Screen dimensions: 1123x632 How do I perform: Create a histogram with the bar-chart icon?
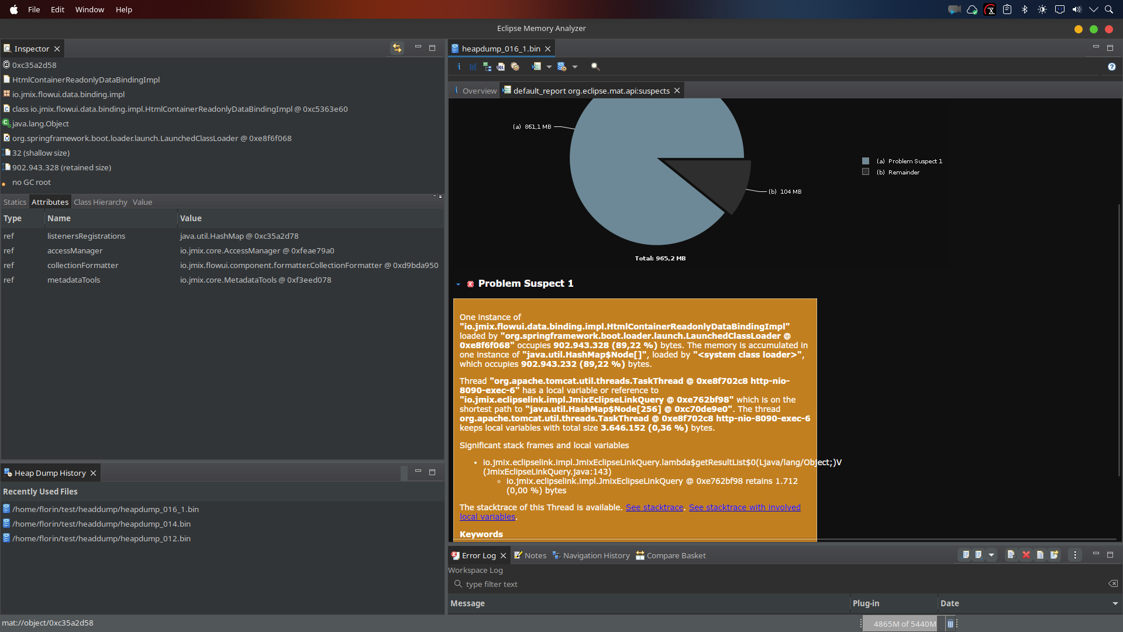(x=473, y=67)
